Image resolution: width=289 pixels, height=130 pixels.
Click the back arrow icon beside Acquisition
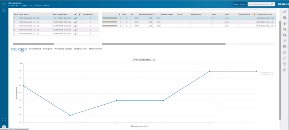pyautogui.click(x=4, y=4)
